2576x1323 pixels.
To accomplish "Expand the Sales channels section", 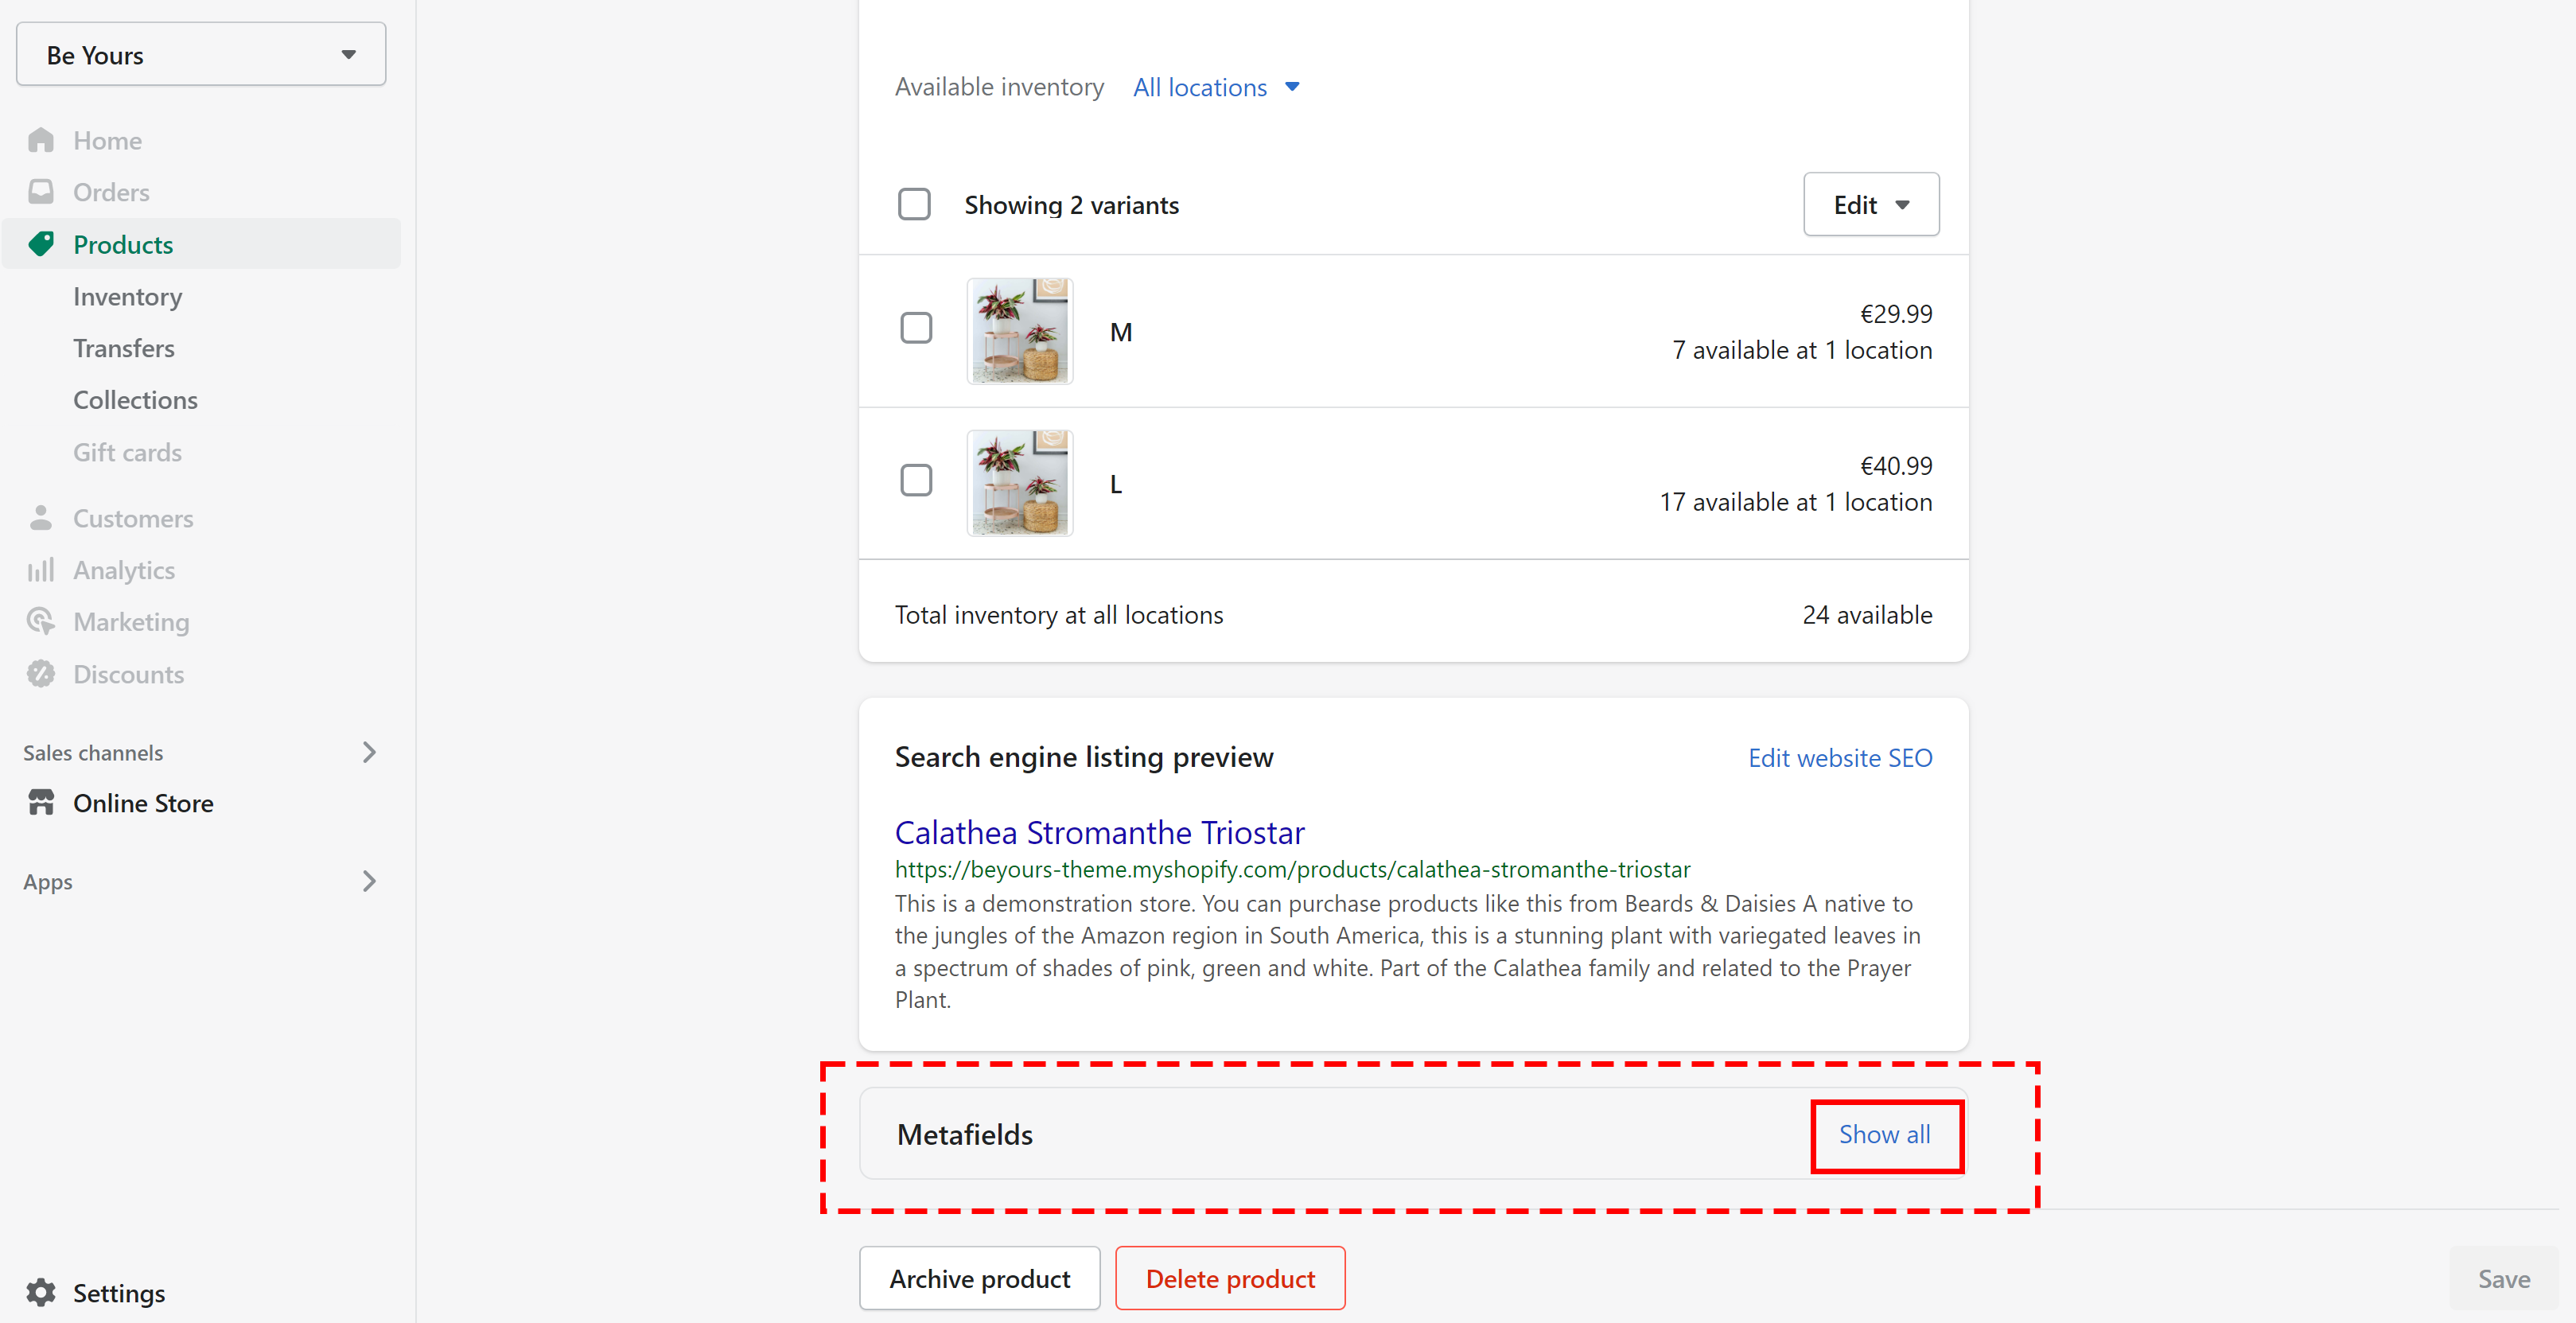I will click(369, 752).
